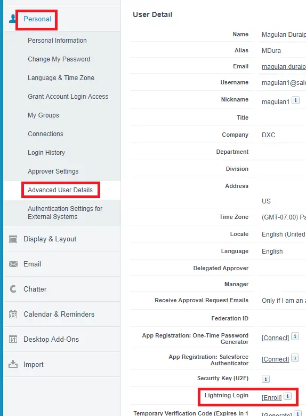Click Enroll link for Lightning Login
The width and height of the screenshot is (306, 416).
(x=271, y=398)
